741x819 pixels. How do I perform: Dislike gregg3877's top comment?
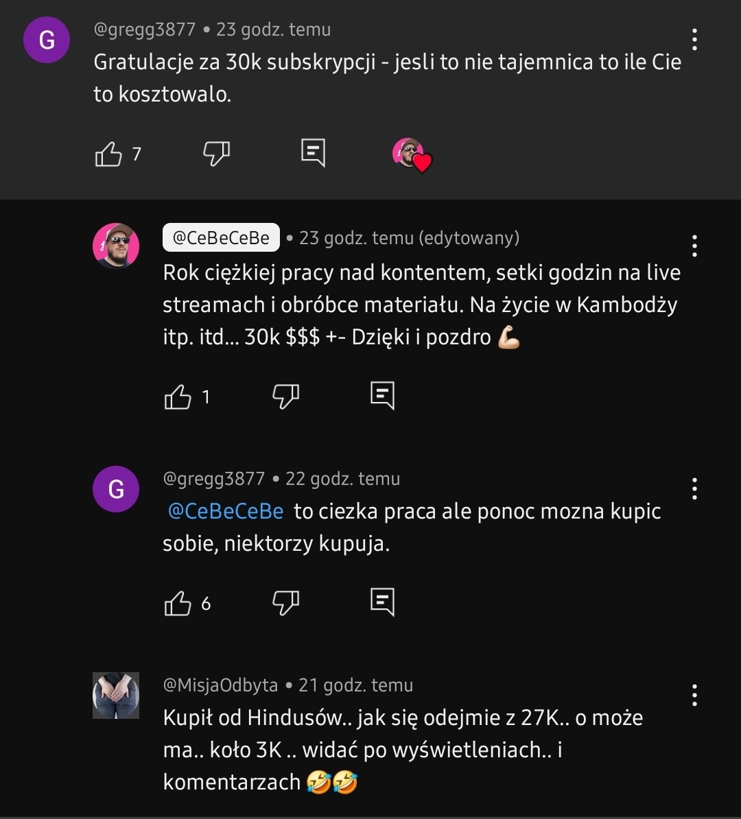click(216, 154)
